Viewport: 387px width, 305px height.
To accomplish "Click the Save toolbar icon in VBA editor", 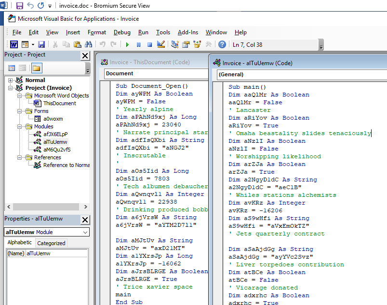I will coord(41,45).
